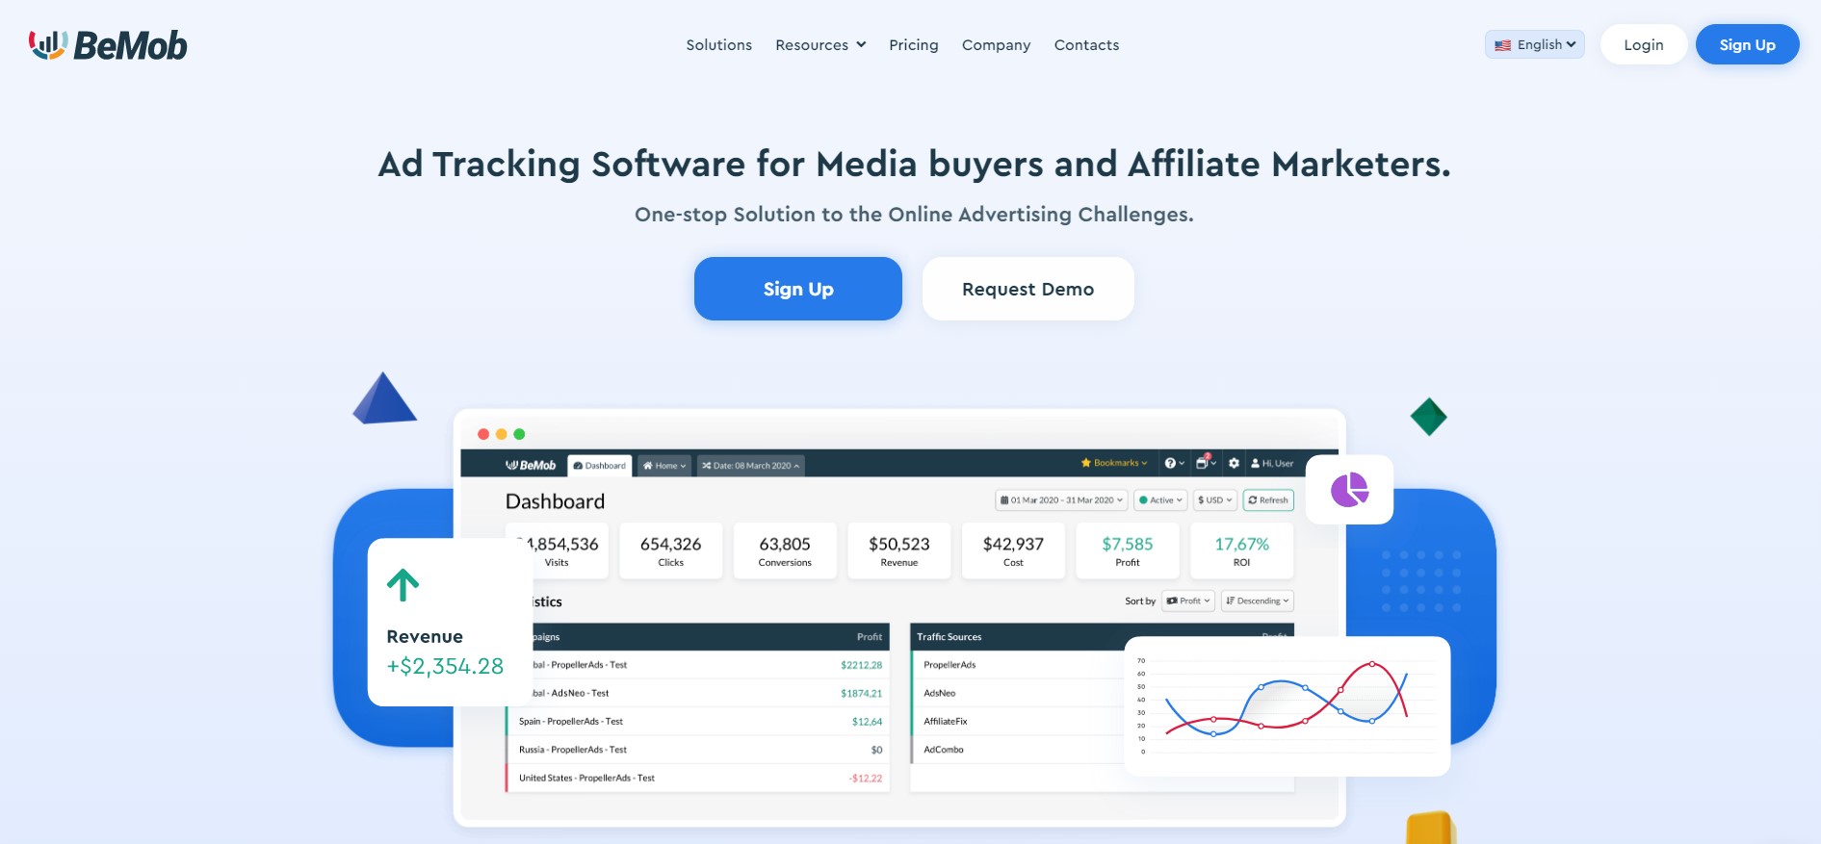Click the purple pie chart icon card

(1349, 490)
